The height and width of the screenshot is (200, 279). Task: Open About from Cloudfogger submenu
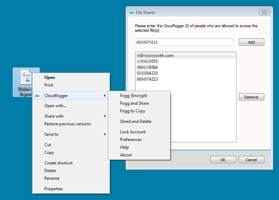139,155
